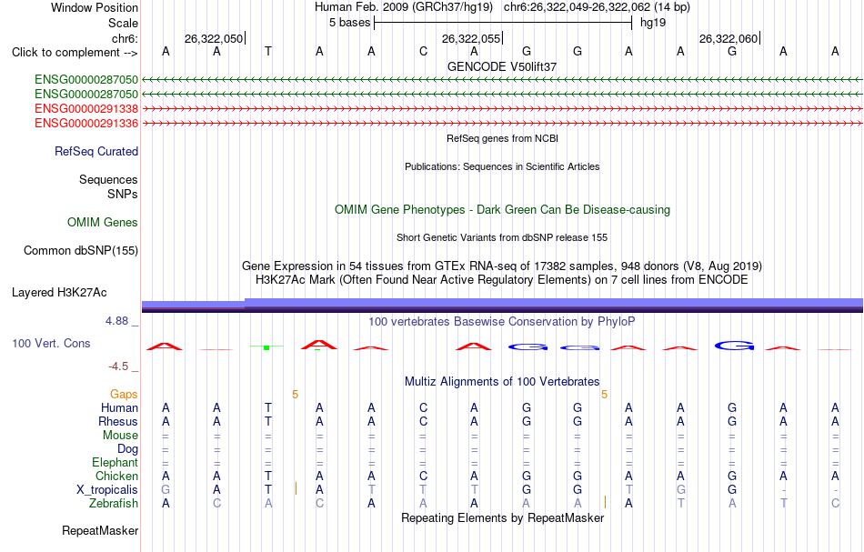Click the 26,322,050 ruler coordinate
Screen dimensions: 864x552
tap(214, 38)
